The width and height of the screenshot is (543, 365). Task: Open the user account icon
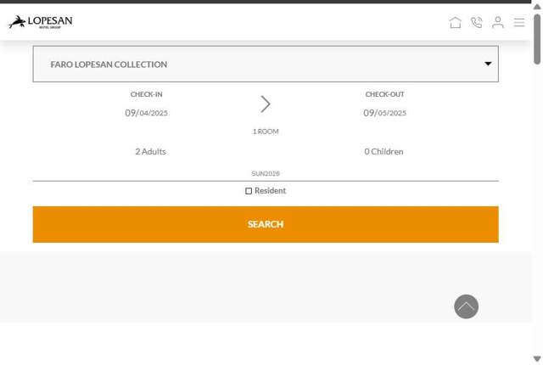coord(498,23)
